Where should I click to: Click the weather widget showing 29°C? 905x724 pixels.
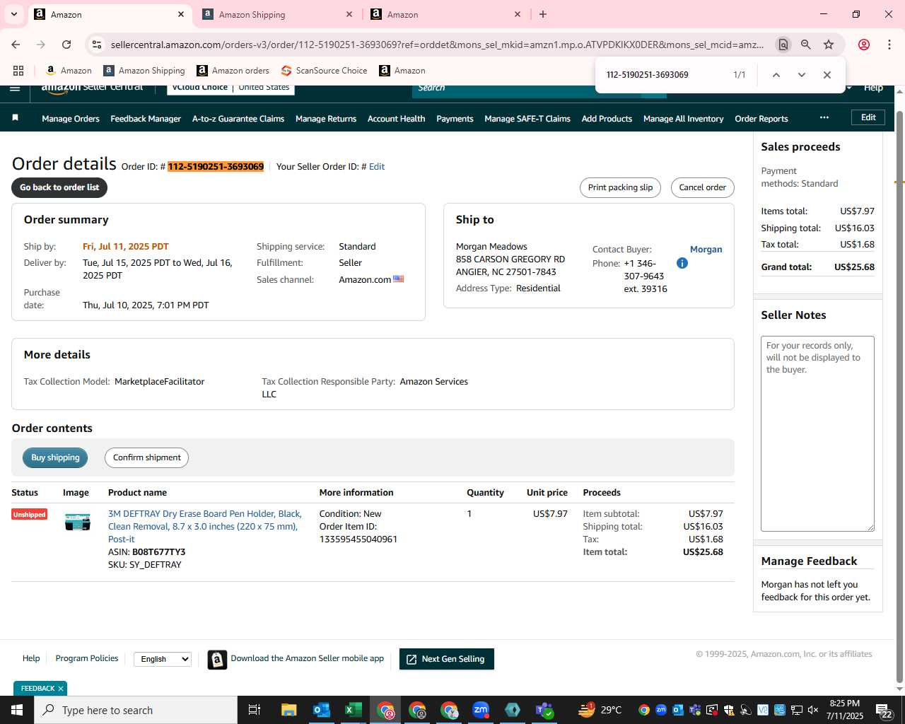click(600, 710)
